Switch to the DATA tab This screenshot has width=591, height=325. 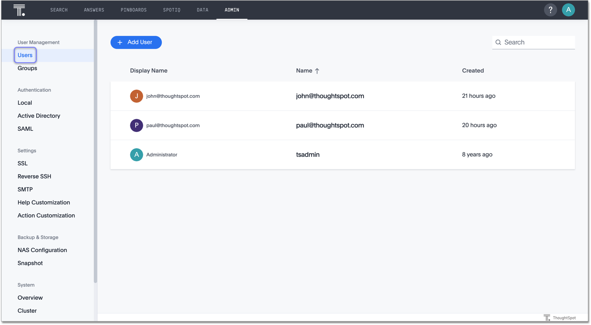coord(202,10)
